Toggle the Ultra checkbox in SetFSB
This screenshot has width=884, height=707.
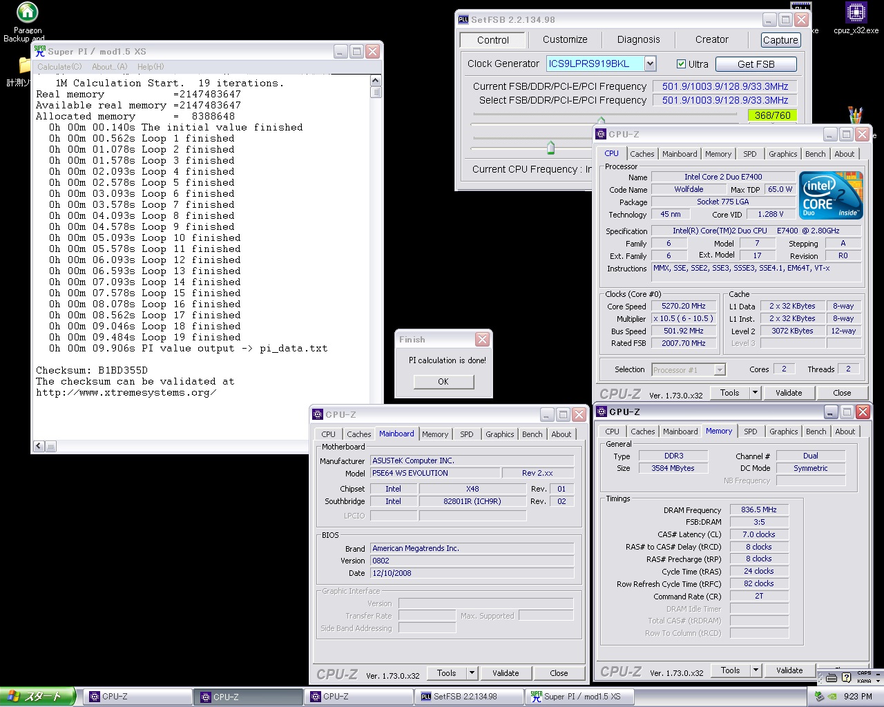click(x=682, y=64)
